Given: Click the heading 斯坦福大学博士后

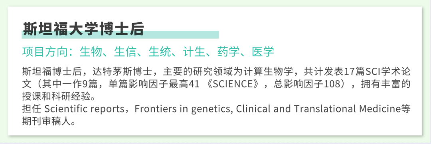Looking at the screenshot, I should click(83, 28).
